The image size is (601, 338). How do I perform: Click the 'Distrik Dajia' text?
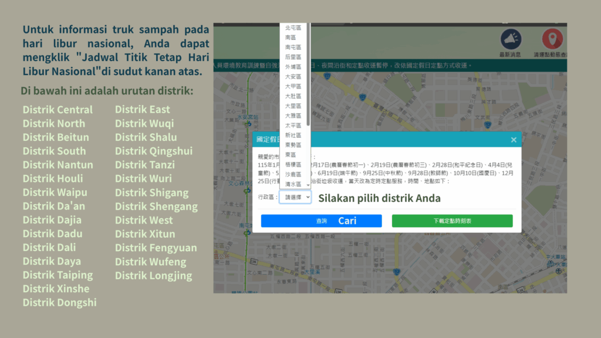coord(52,220)
